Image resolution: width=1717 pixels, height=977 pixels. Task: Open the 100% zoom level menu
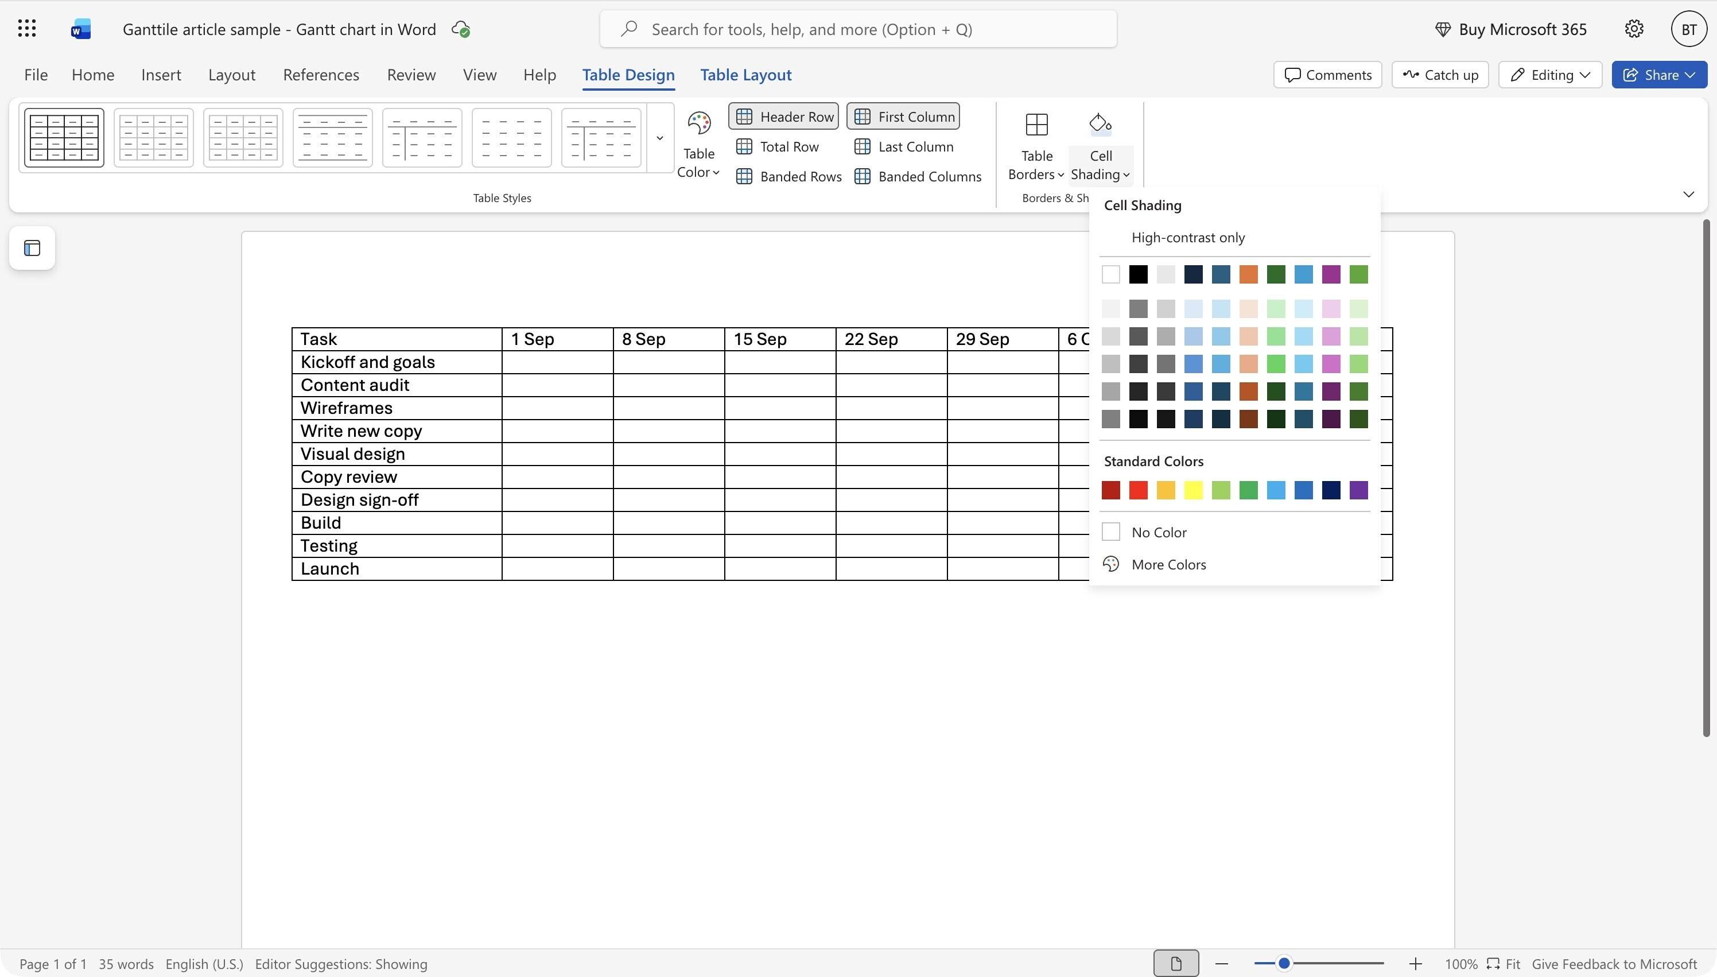point(1461,964)
